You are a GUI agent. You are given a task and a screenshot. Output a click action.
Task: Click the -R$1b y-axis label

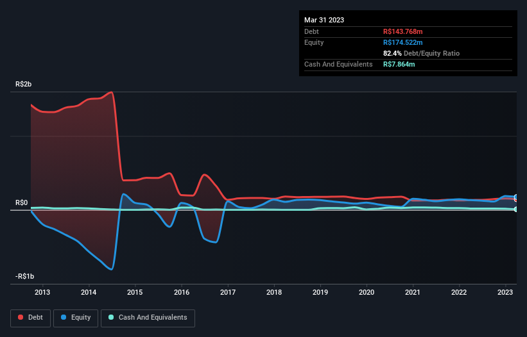[25, 276]
